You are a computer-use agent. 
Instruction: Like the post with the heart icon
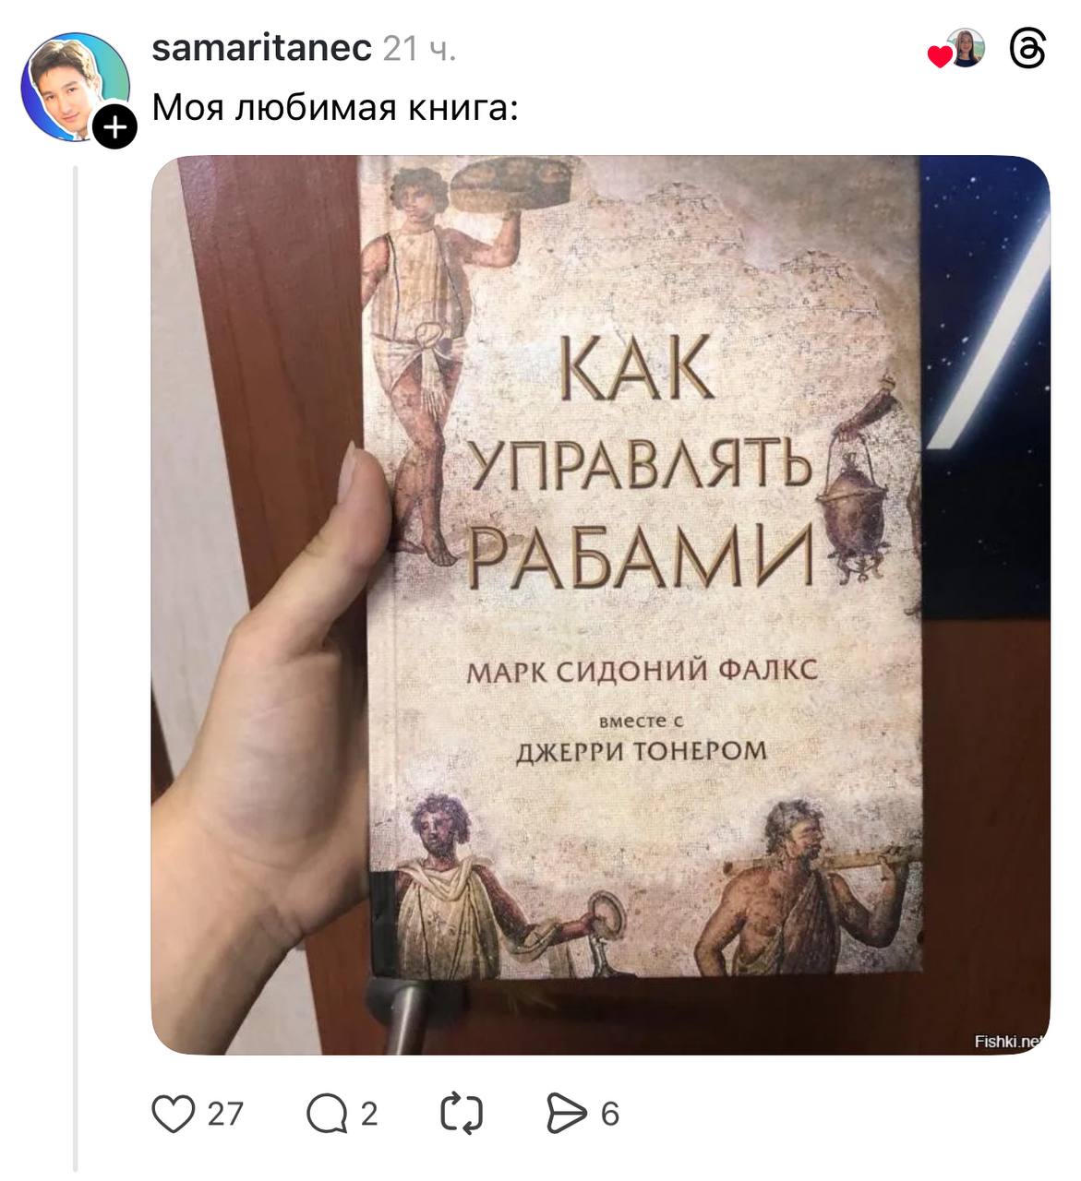pos(173,1114)
